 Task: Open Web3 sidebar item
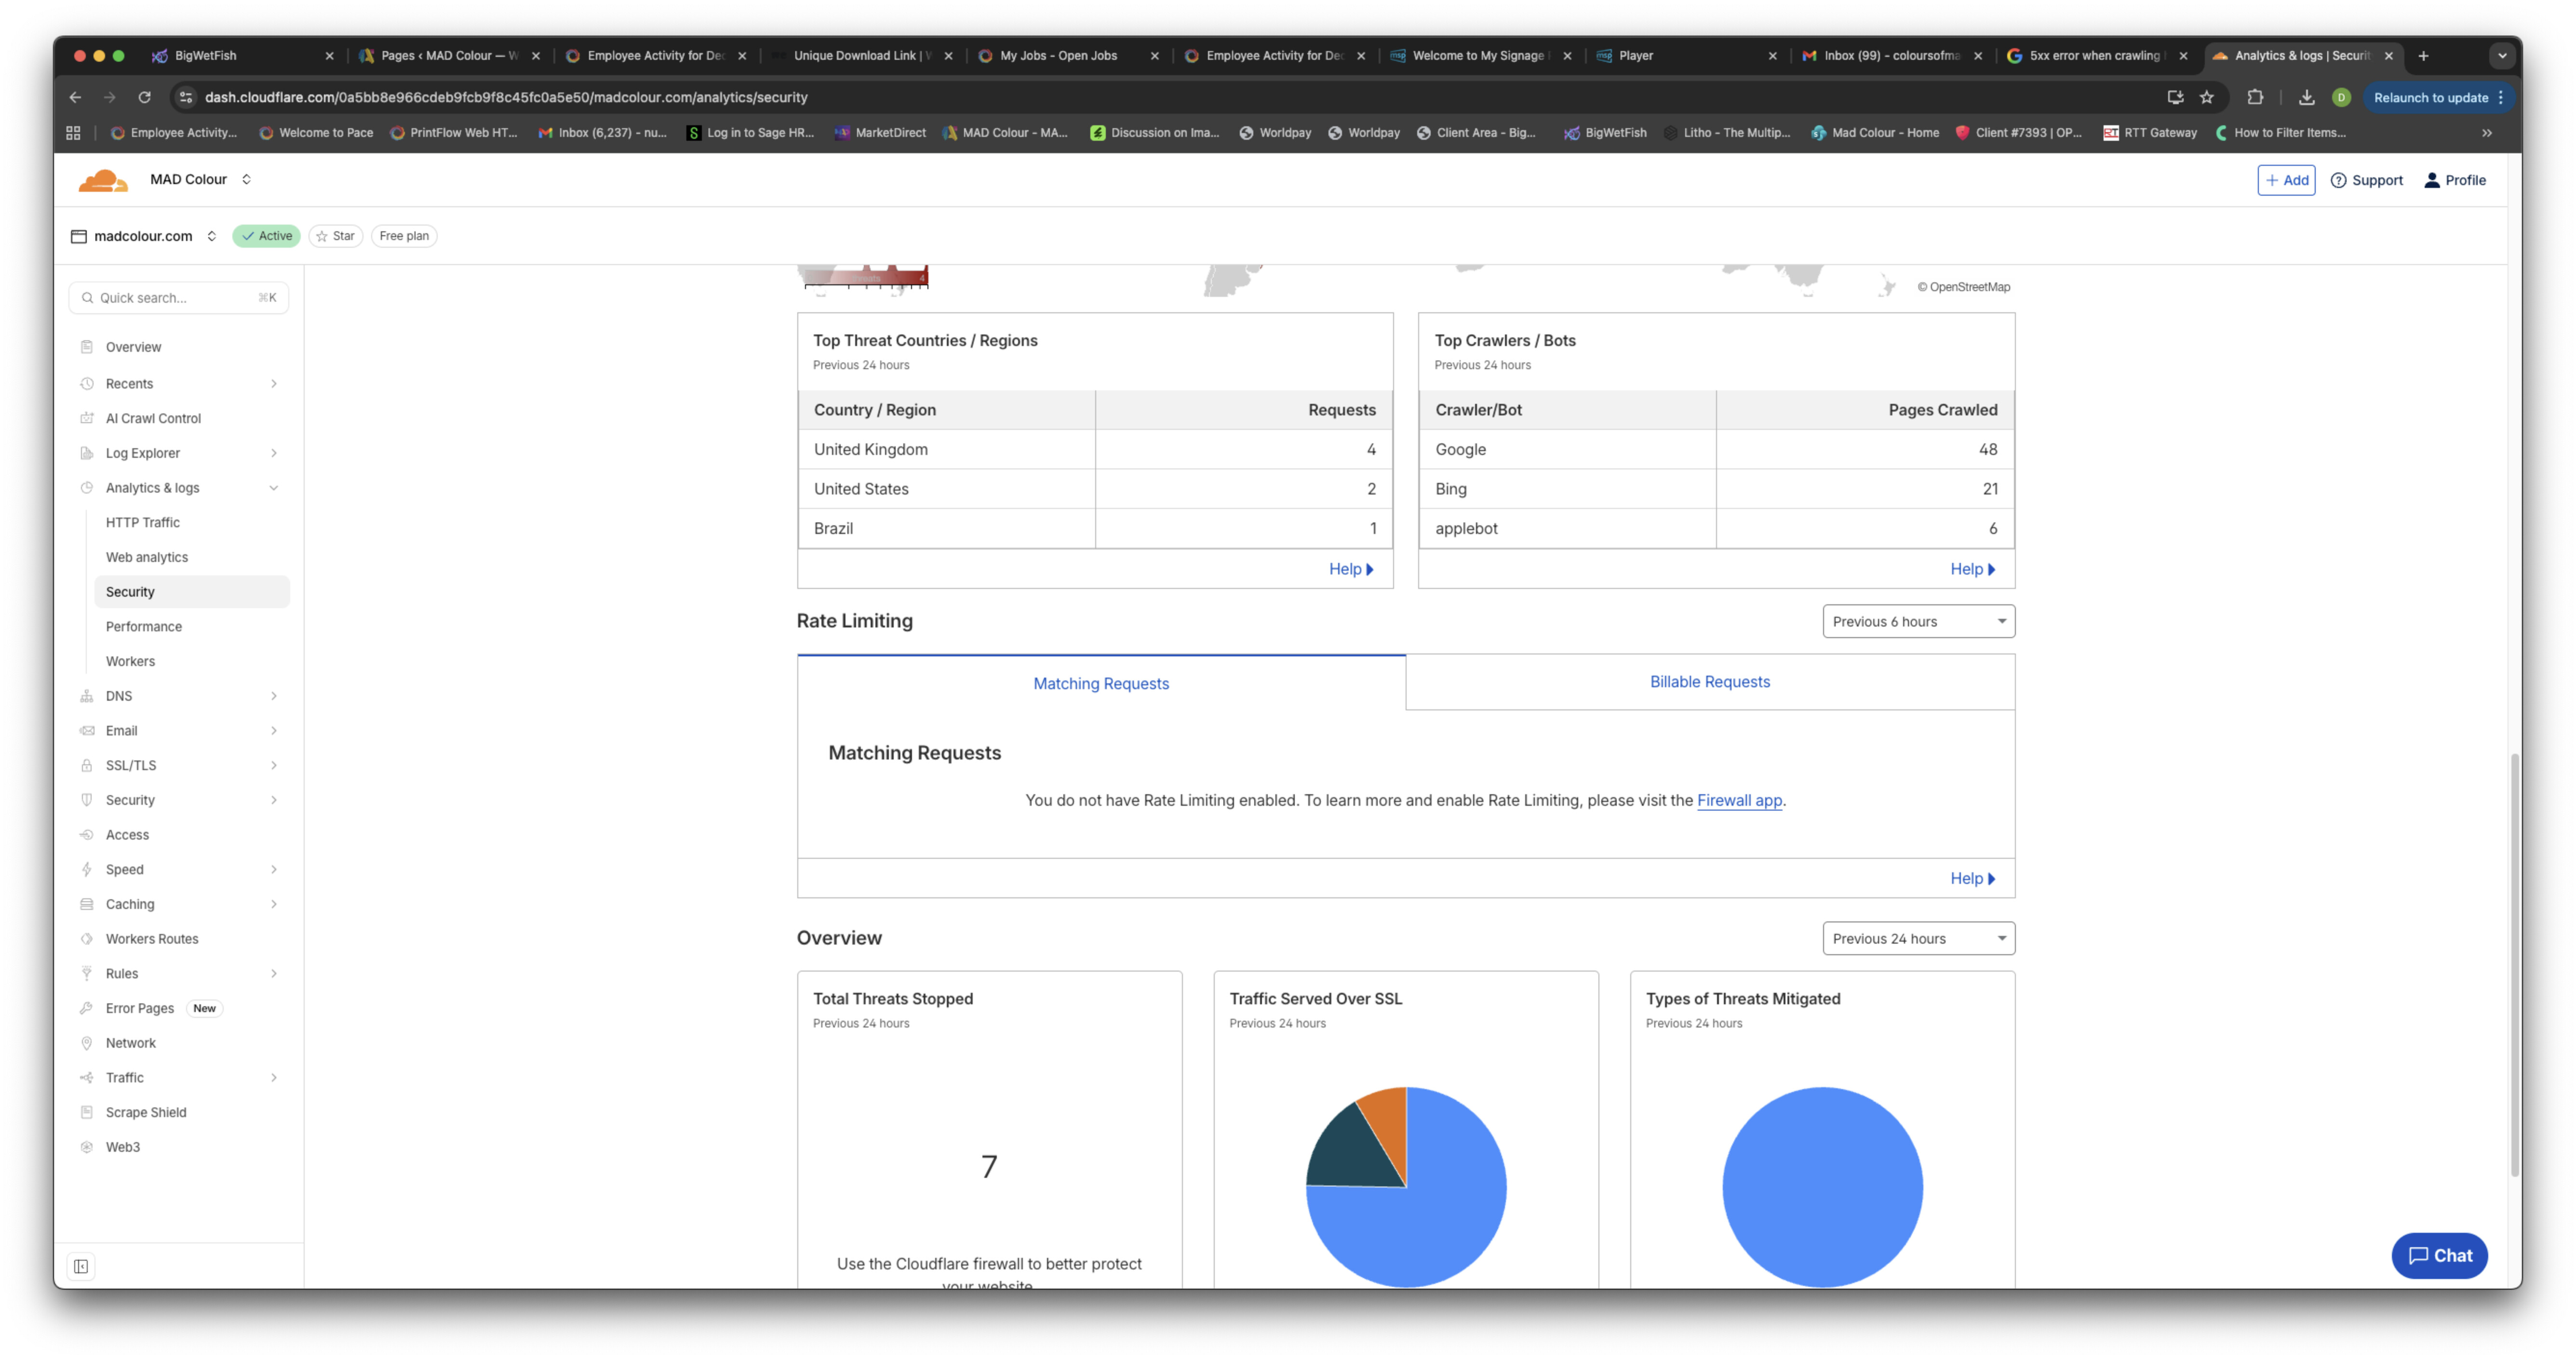122,1146
